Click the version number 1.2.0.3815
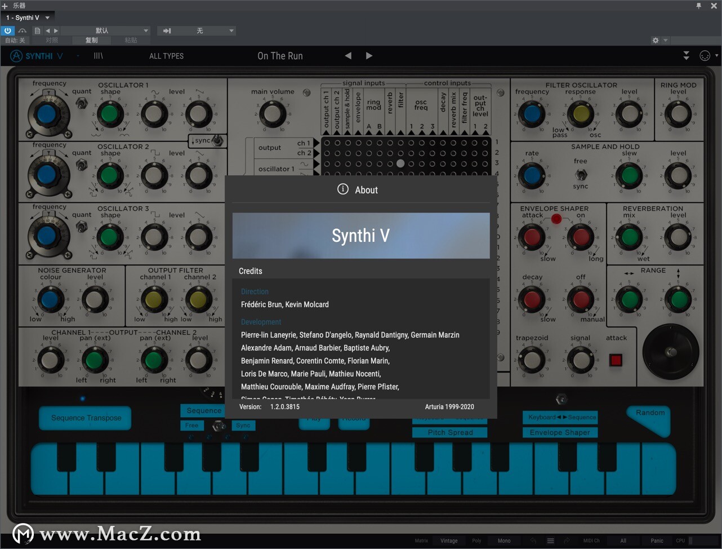Image resolution: width=722 pixels, height=549 pixels. click(x=285, y=406)
